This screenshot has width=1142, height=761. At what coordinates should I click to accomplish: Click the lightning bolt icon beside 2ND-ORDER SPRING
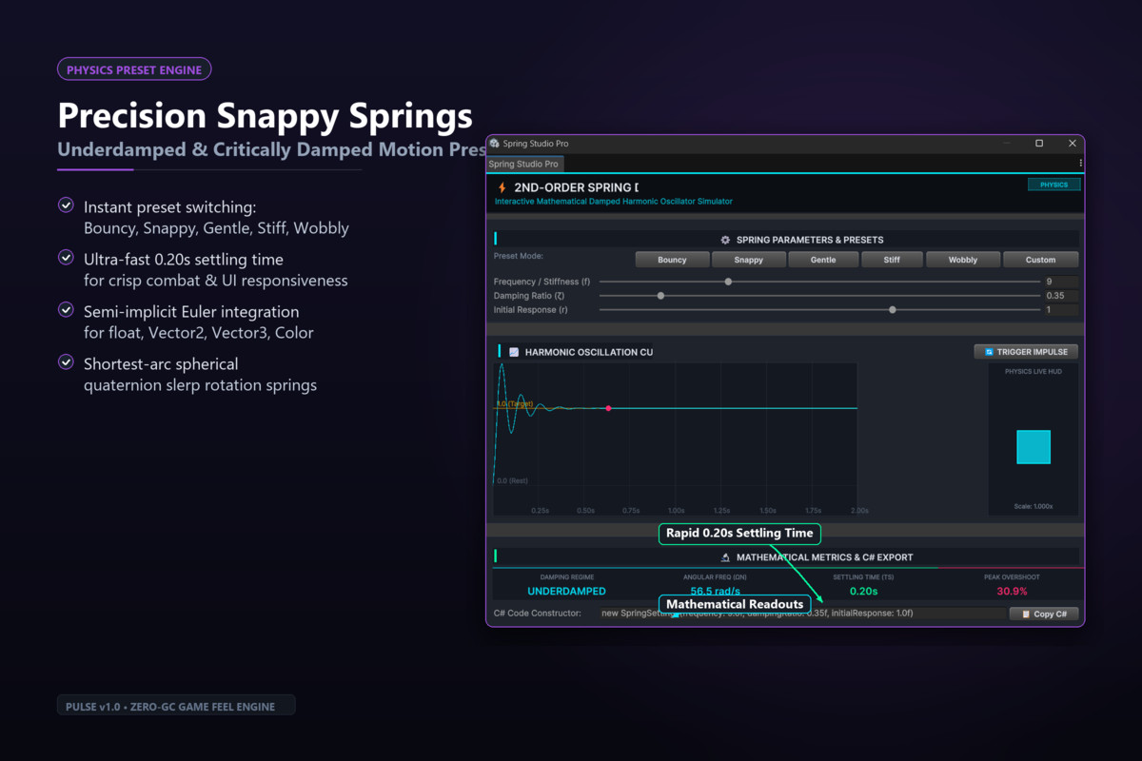502,187
